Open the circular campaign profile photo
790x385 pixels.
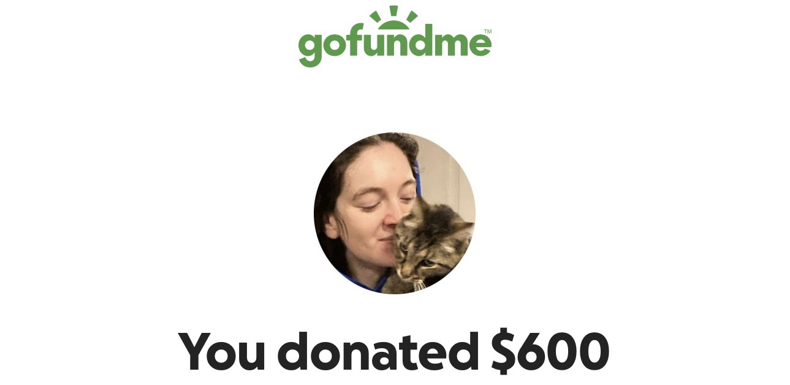tap(394, 213)
